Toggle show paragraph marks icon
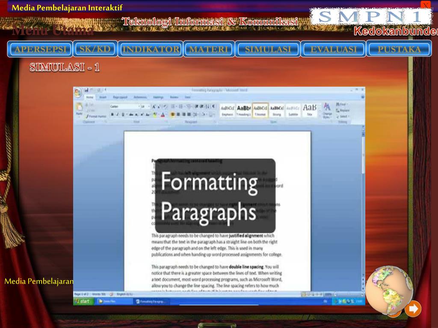This screenshot has width=438, height=328. (214, 106)
